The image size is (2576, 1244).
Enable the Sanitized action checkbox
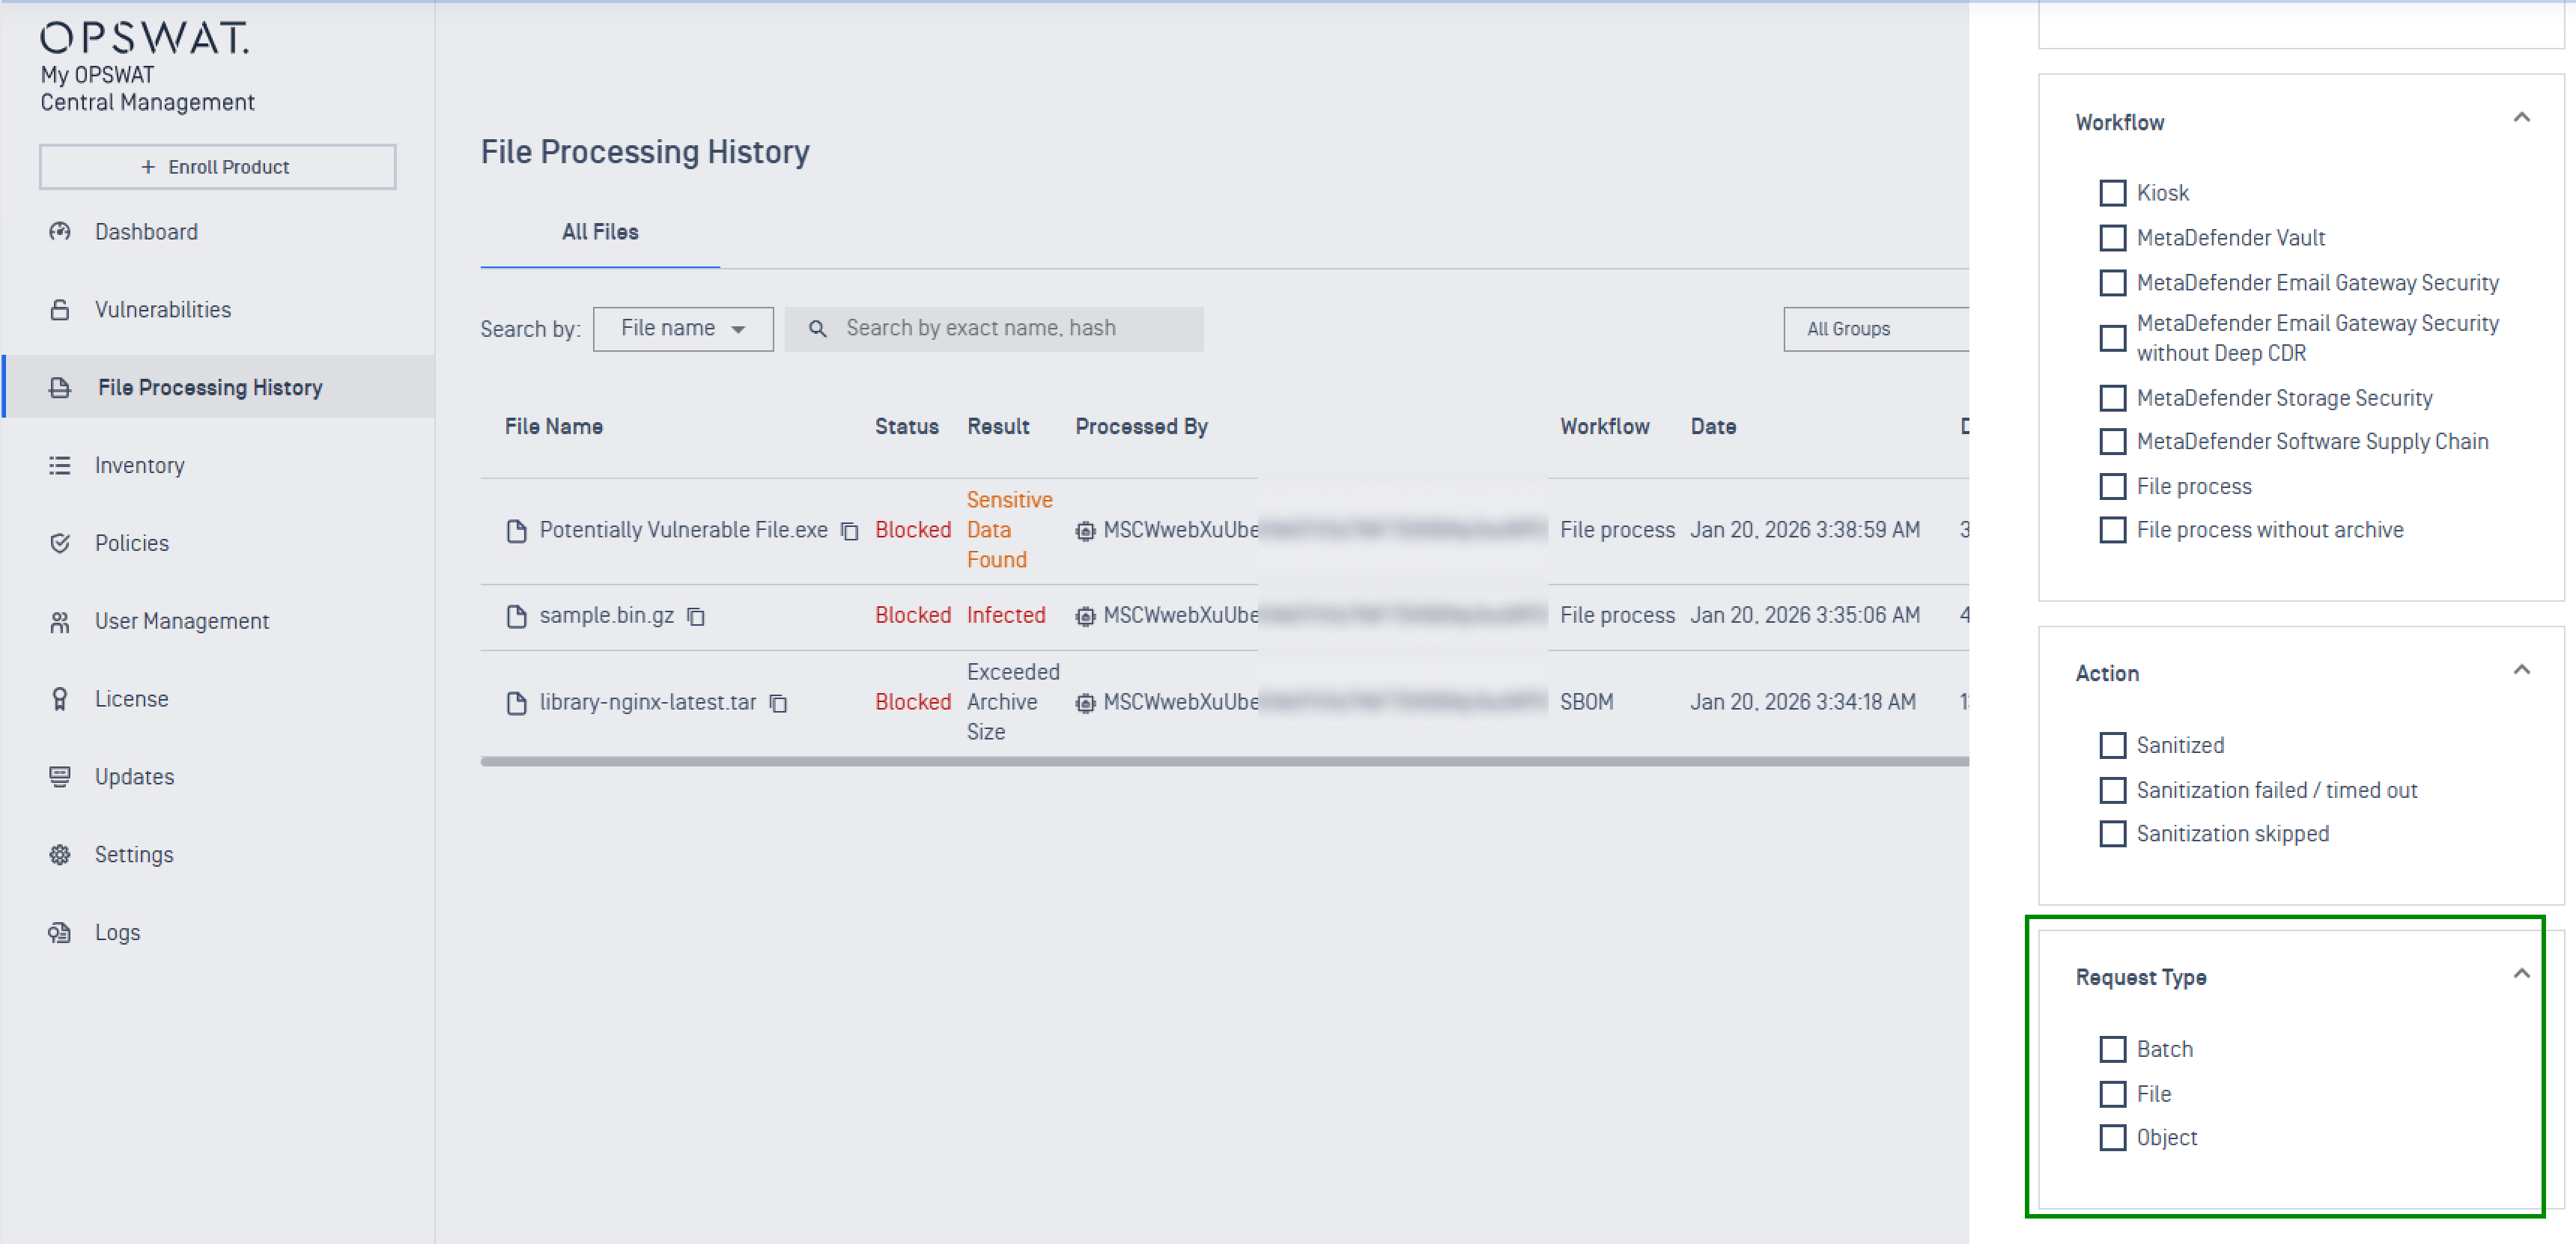point(2112,746)
